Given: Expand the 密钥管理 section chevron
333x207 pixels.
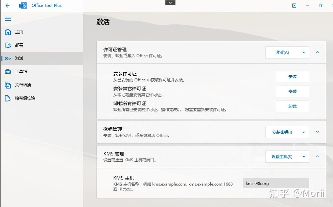Looking at the screenshot, I should coord(317,132).
